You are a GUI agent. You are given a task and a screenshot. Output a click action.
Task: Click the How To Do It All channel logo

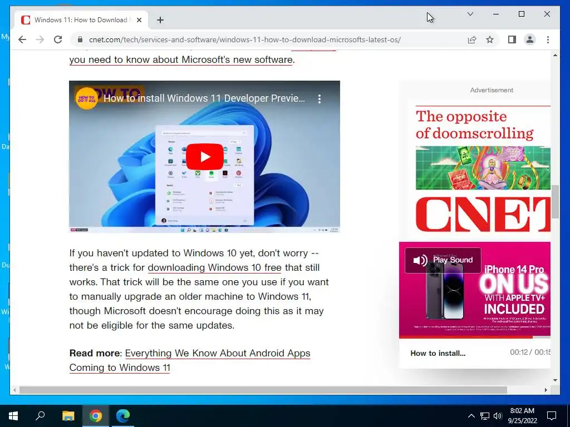pos(86,98)
